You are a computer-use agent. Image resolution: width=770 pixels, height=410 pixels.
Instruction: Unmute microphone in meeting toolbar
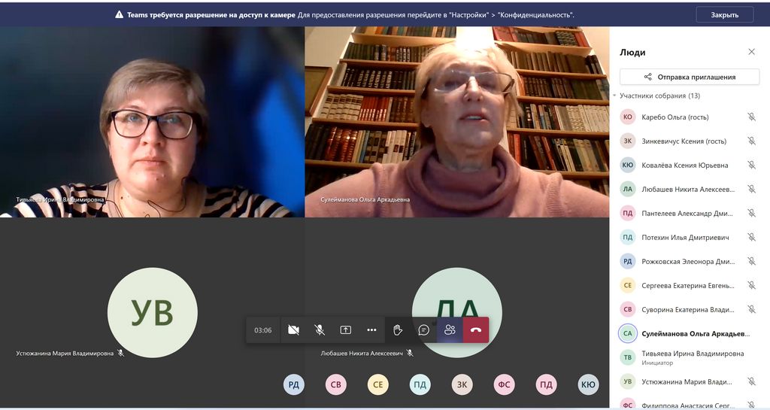pyautogui.click(x=320, y=330)
